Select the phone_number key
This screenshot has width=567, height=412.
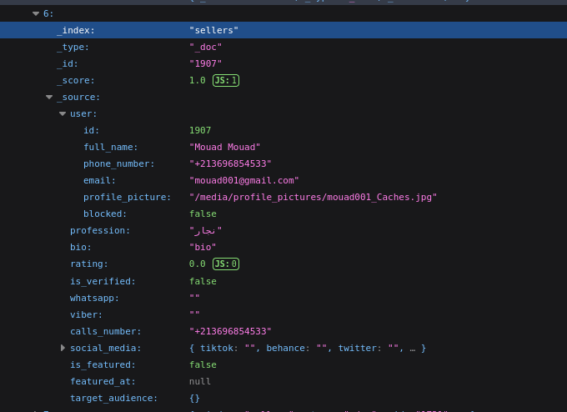tap(119, 163)
